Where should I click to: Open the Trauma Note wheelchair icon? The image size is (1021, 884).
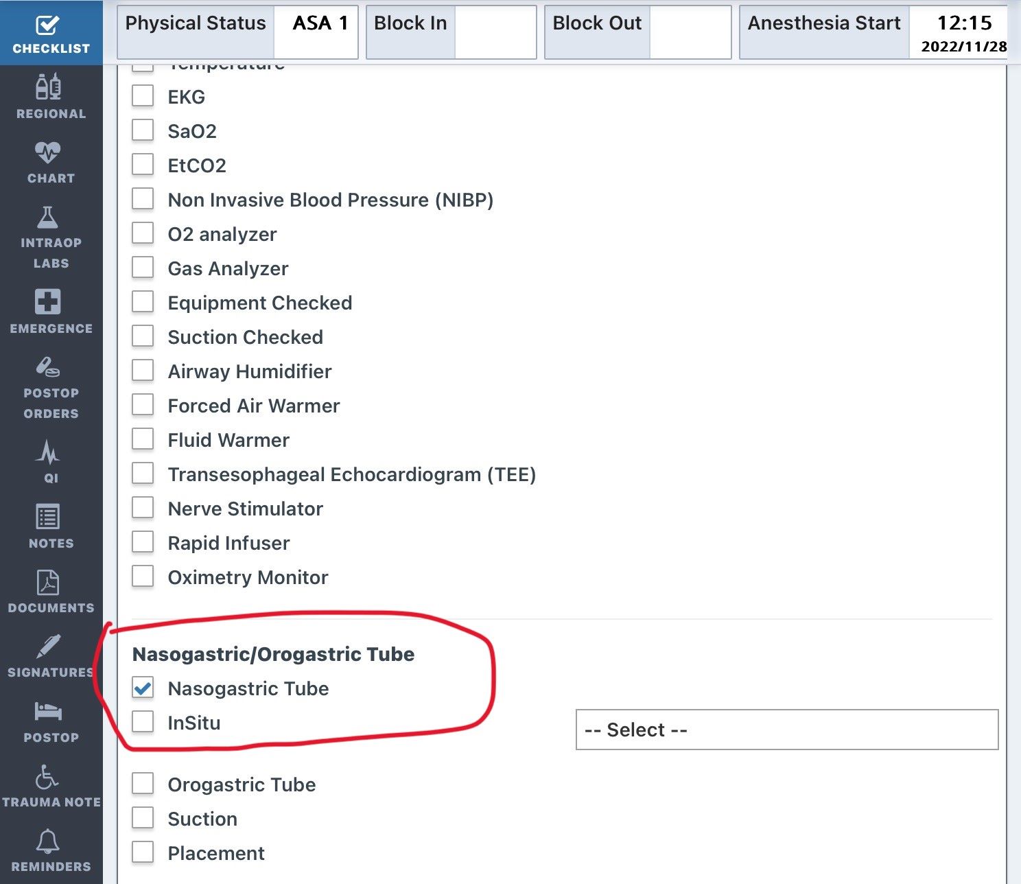point(47,777)
